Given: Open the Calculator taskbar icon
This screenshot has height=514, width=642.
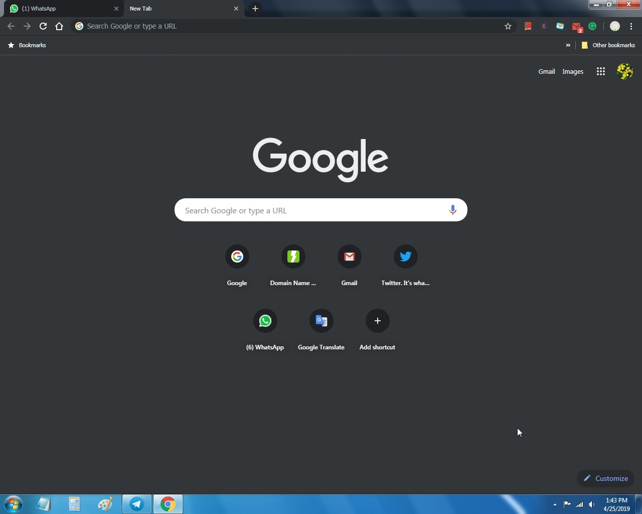Looking at the screenshot, I should point(74,504).
